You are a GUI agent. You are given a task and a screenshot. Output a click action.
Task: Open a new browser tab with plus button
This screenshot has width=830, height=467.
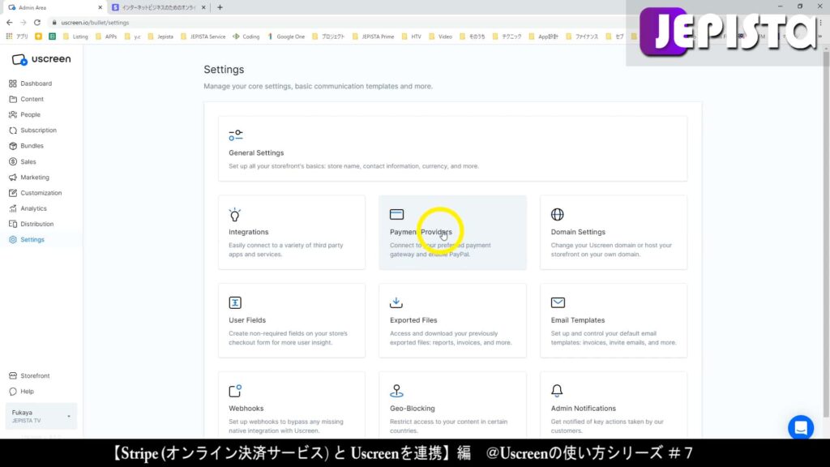[x=220, y=7]
